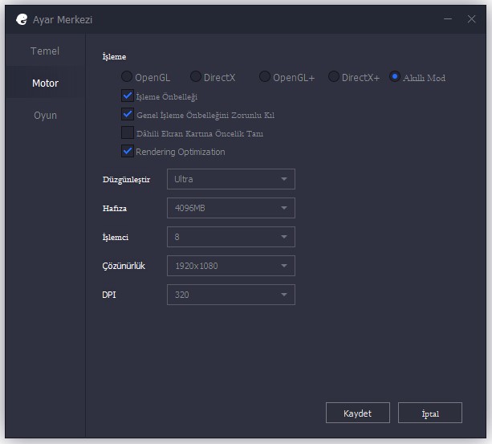Open the Temel settings tab

[x=45, y=51]
